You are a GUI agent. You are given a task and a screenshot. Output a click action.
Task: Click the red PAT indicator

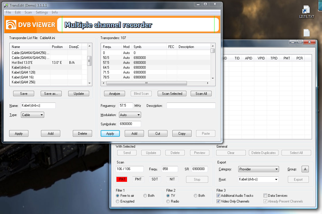coord(122,179)
